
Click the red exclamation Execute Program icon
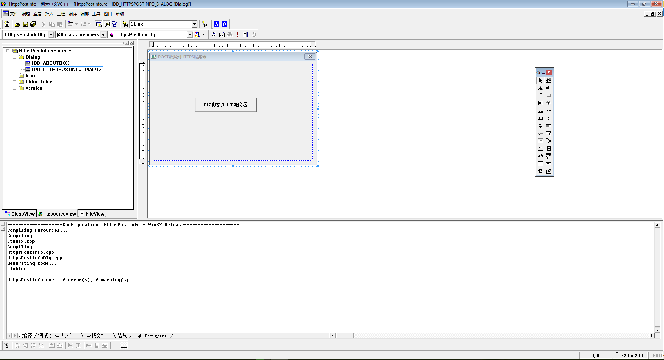coord(237,34)
